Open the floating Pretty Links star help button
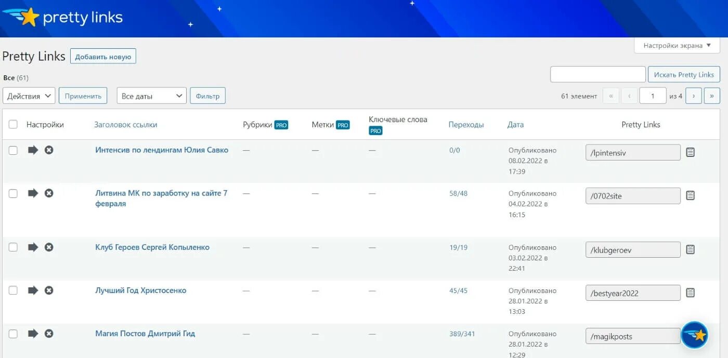 click(695, 335)
